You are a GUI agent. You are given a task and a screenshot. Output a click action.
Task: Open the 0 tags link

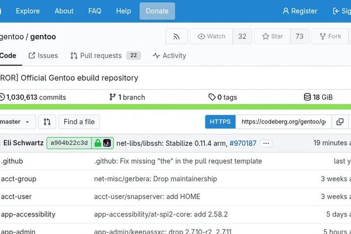point(222,97)
